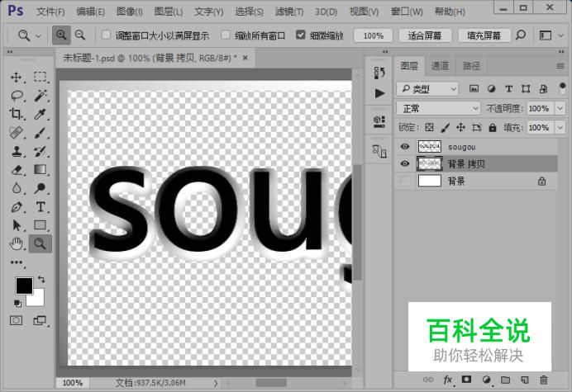Create a new layer
Viewport: 572px width, 392px height.
coord(525,380)
